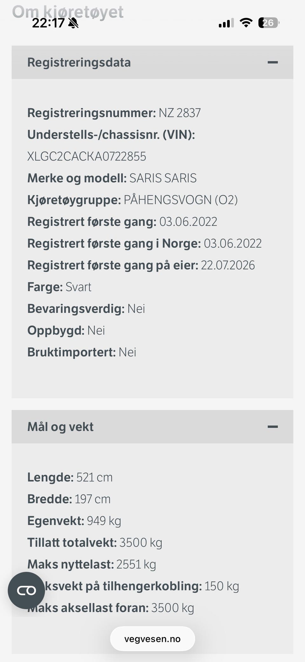305x662 pixels.
Task: Tap the Egenvekt 949 kg row
Action: 74,521
